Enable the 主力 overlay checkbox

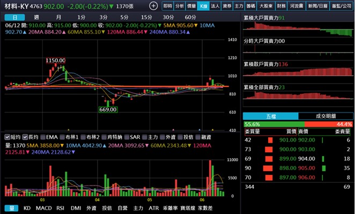coord(145,137)
